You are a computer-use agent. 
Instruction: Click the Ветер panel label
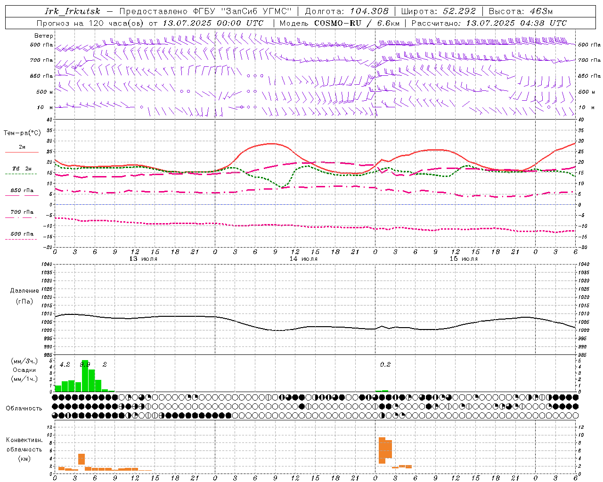pos(44,36)
